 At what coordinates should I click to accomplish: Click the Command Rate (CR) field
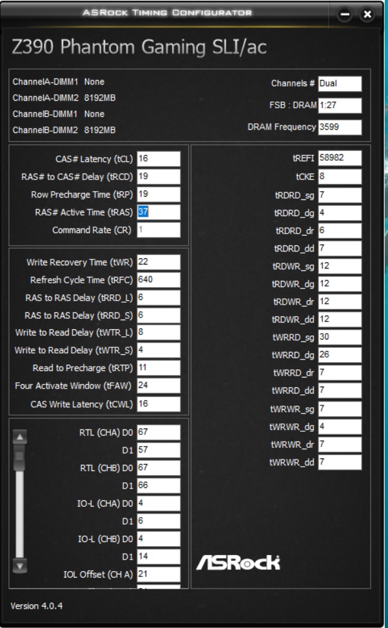[159, 230]
